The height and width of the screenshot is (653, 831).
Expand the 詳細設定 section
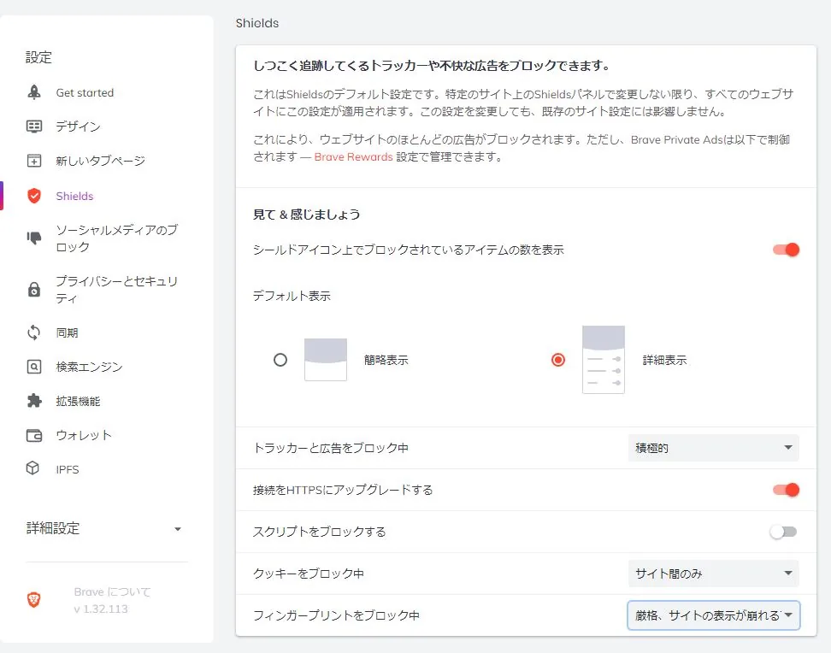[178, 529]
